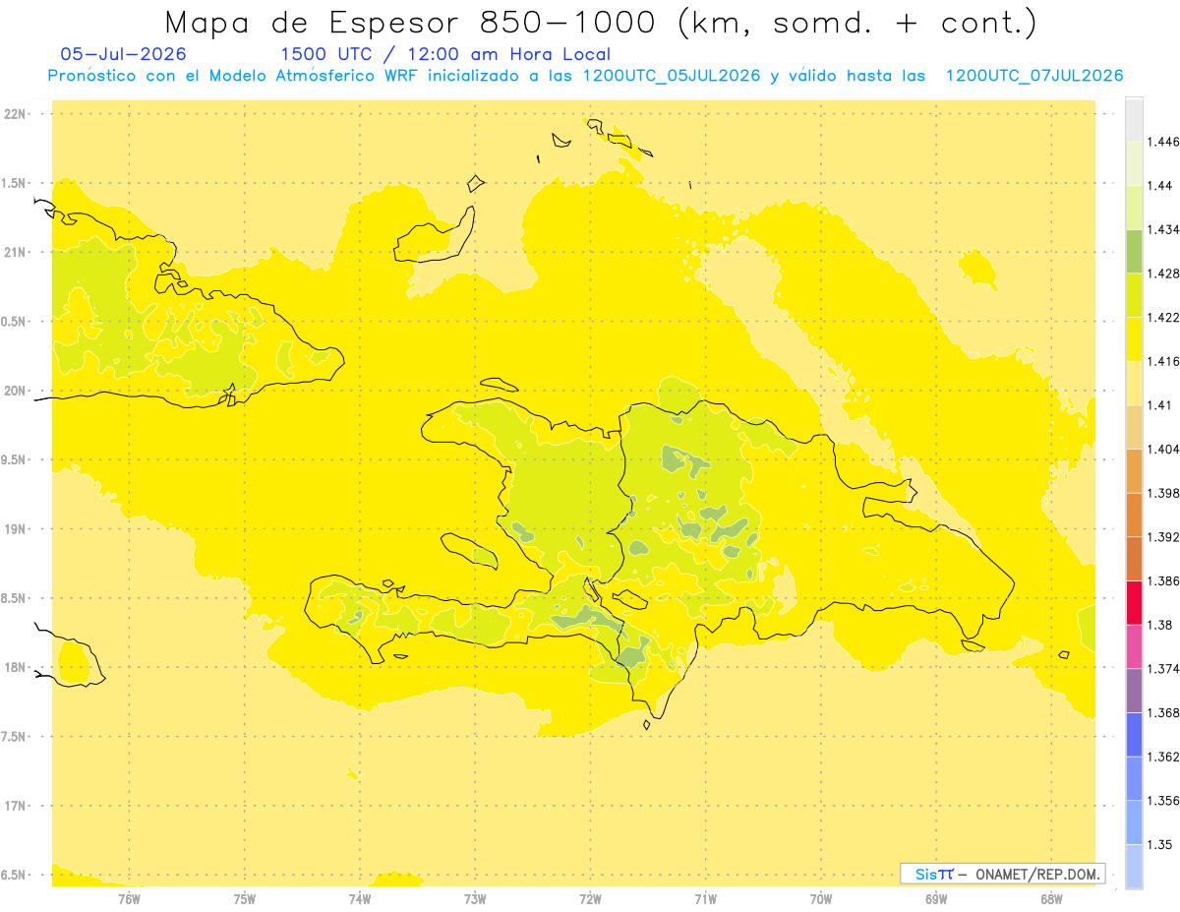Image resolution: width=1180 pixels, height=912 pixels.
Task: Click the colorbar label "1.35"
Action: click(x=1159, y=844)
